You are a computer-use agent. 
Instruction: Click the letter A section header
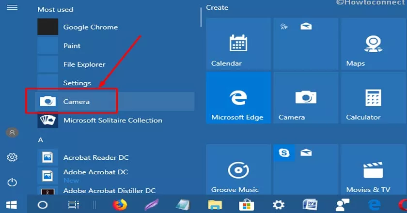41,140
